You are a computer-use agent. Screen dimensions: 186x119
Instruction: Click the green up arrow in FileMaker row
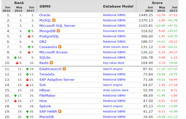pos(15,96)
